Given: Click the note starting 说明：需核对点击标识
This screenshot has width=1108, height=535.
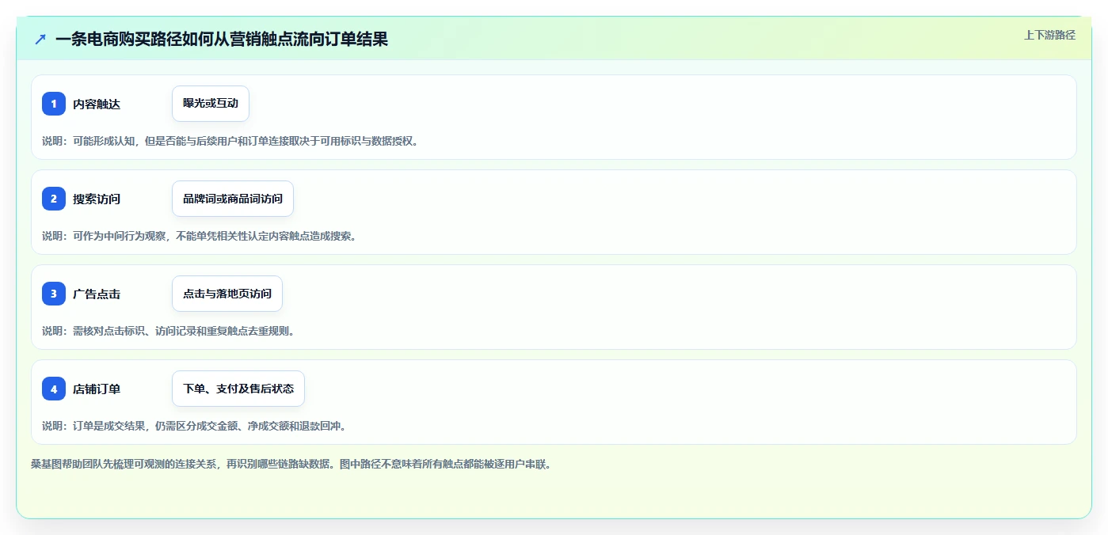Looking at the screenshot, I should [x=169, y=331].
